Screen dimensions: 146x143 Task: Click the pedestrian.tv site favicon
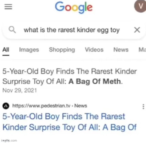[6, 106]
